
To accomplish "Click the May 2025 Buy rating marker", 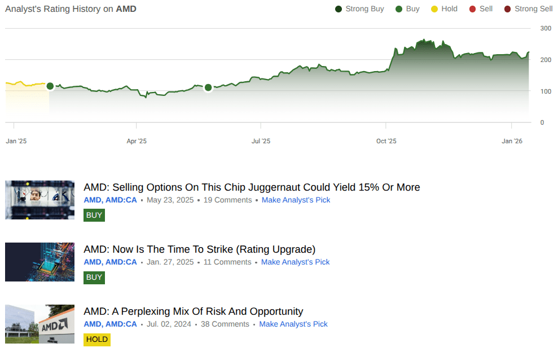I will [x=208, y=87].
